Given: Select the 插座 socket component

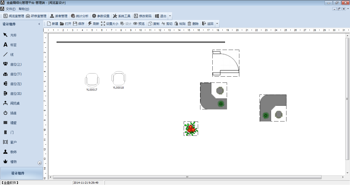Looking at the screenshot, I should click(10, 113).
